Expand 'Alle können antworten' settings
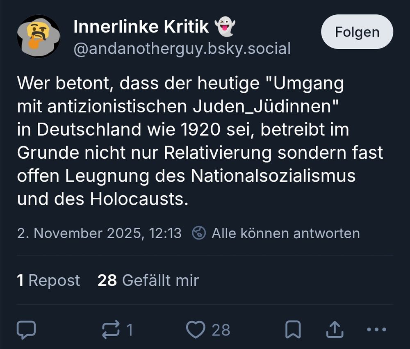This screenshot has height=349, width=410. [x=285, y=233]
